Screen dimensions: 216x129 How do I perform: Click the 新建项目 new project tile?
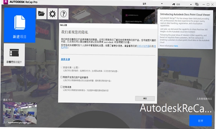pos(20,25)
